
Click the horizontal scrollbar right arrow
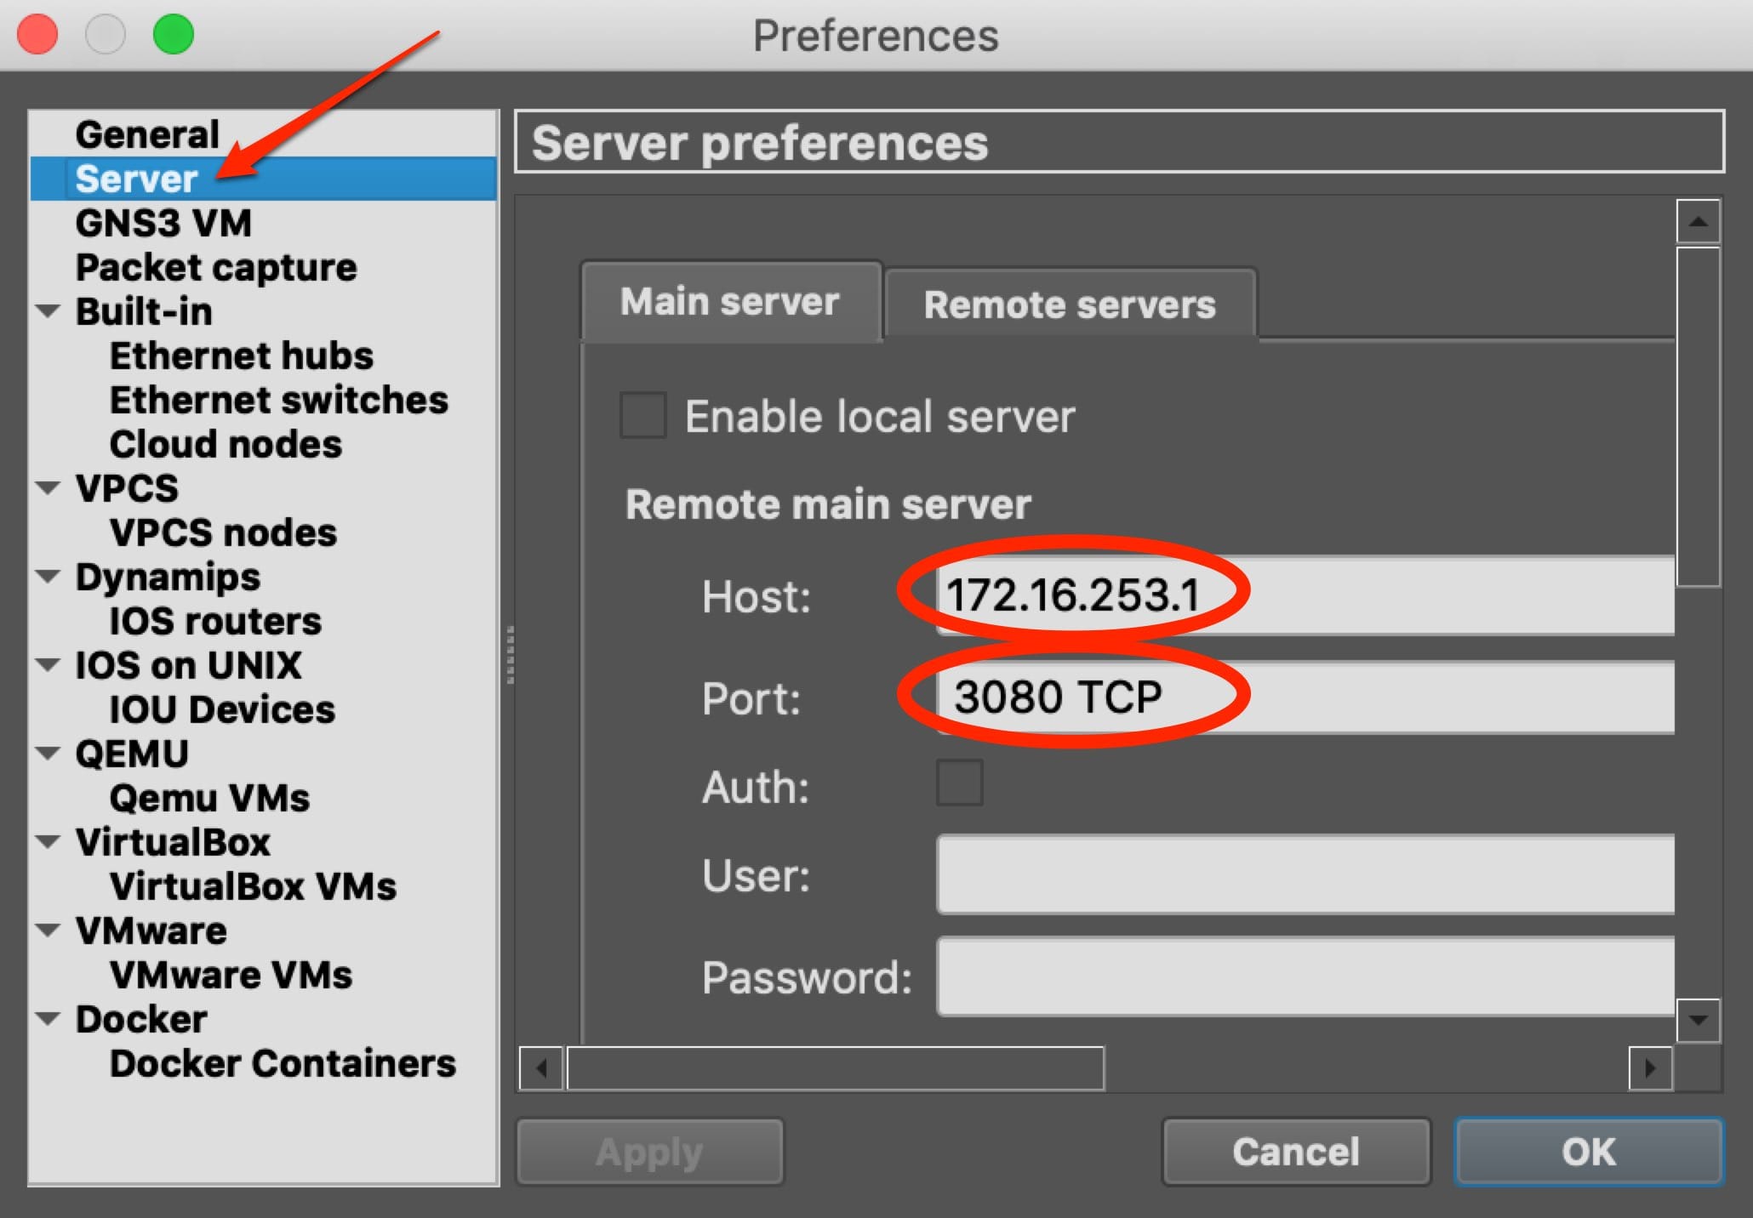tap(1651, 1067)
